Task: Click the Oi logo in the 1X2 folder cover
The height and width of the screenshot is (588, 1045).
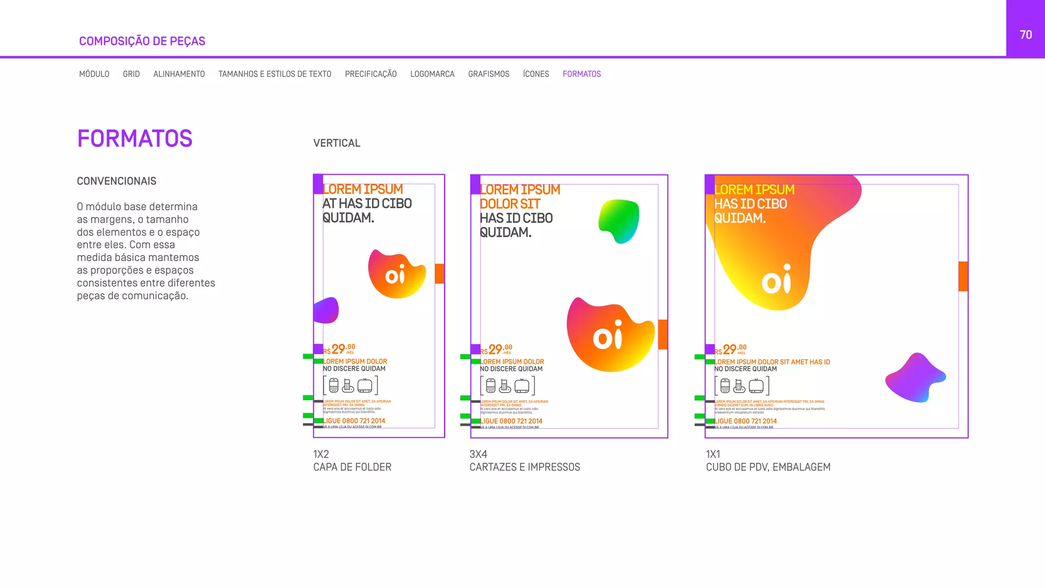Action: point(395,275)
